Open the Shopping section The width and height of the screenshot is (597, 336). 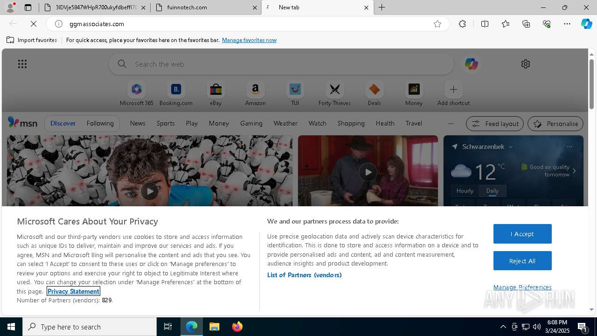(351, 123)
